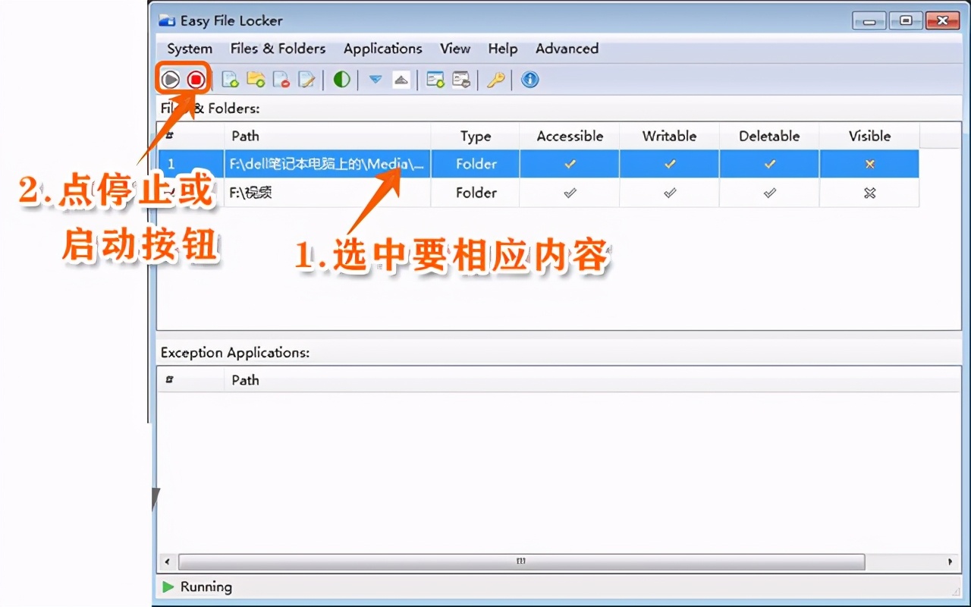Screen dimensions: 971x607
Task: Open About via the blue info icon
Action: [529, 79]
